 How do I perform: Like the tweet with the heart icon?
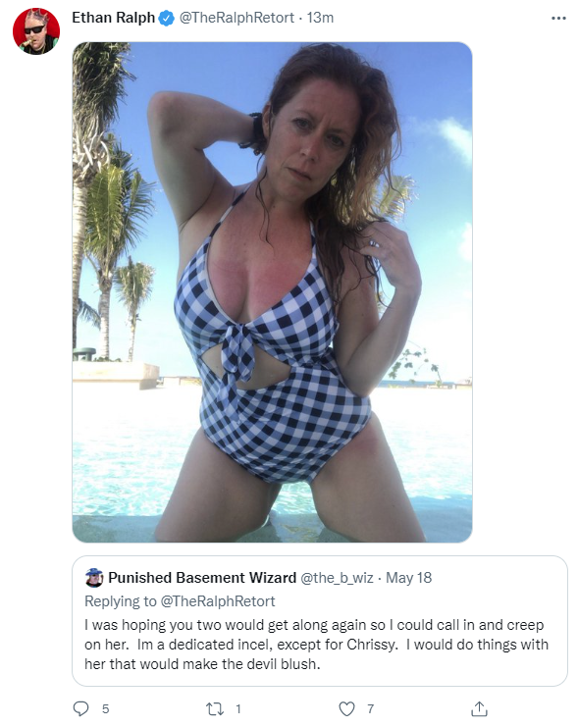[346, 709]
